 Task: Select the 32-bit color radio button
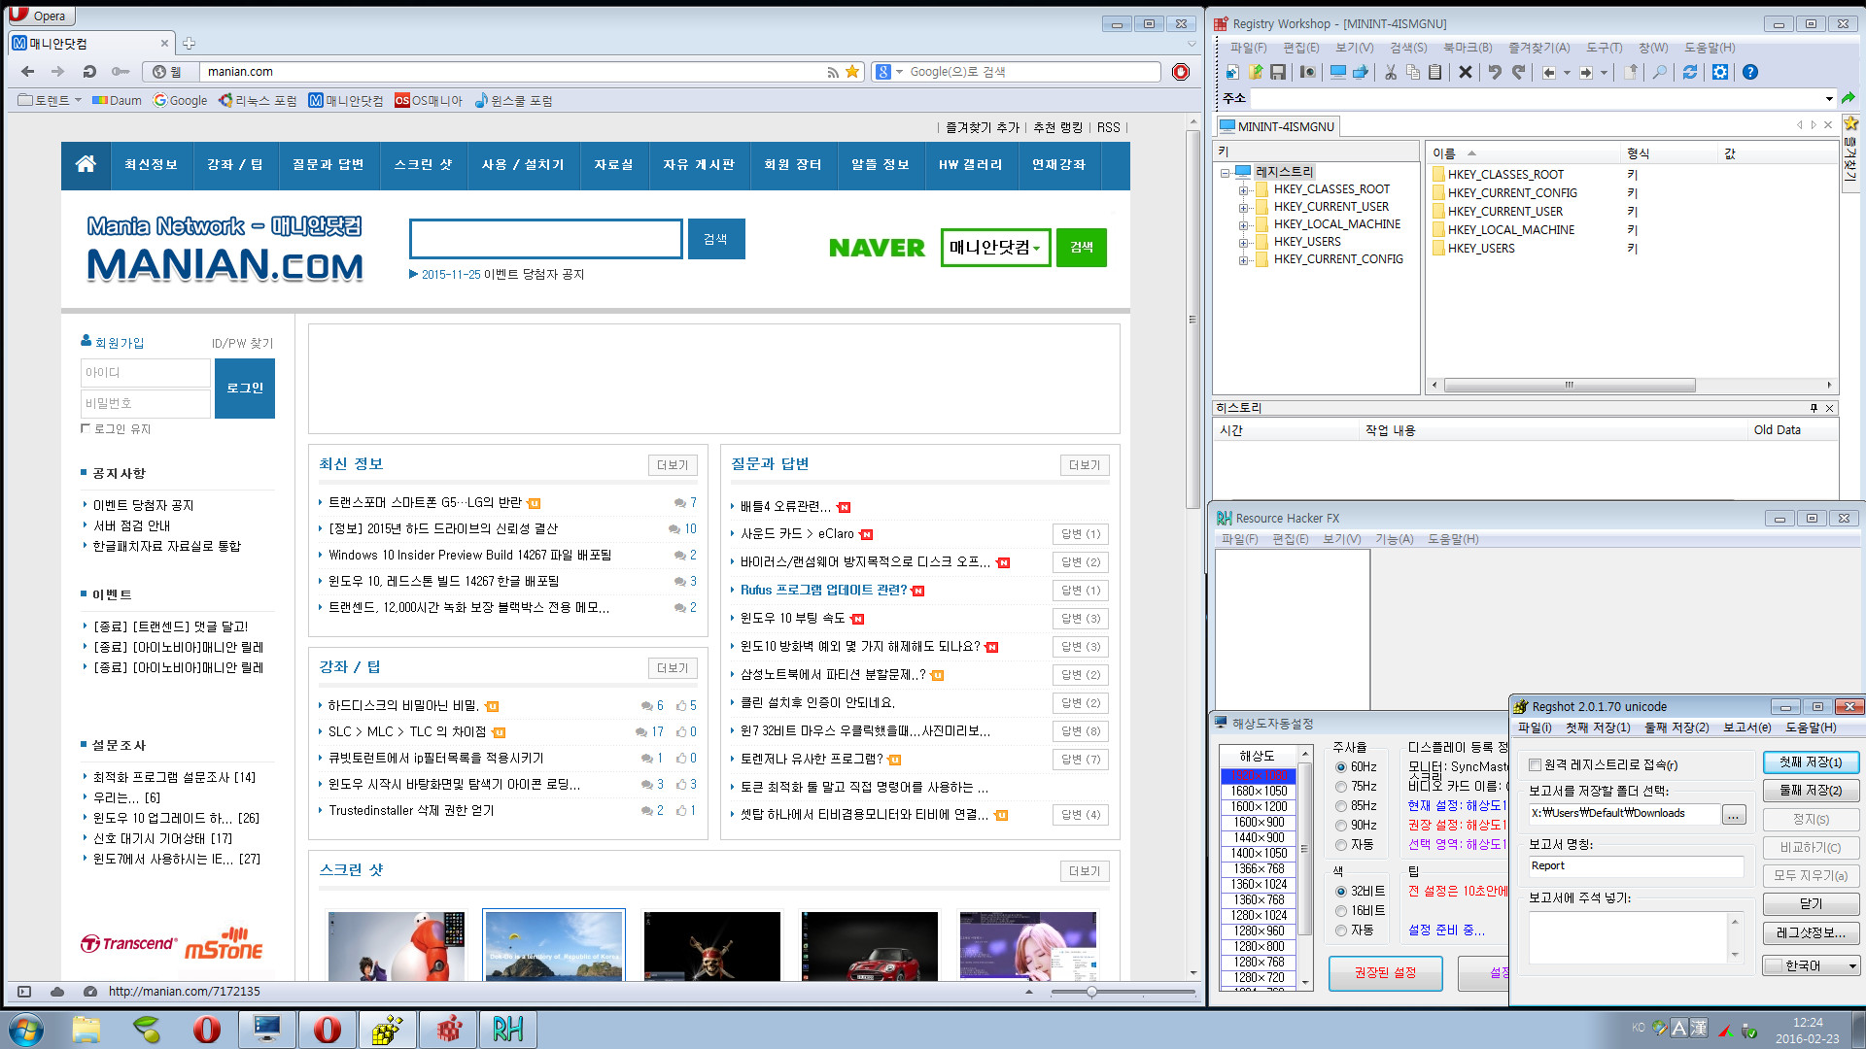point(1341,892)
